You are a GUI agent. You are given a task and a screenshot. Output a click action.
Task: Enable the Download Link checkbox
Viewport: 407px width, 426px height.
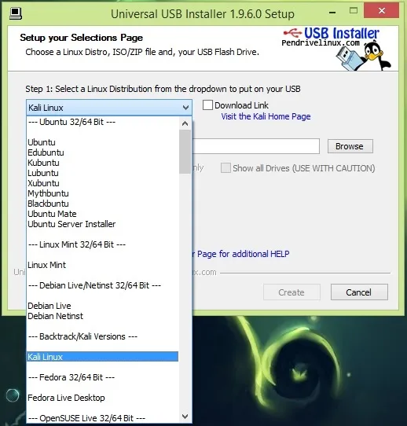207,105
